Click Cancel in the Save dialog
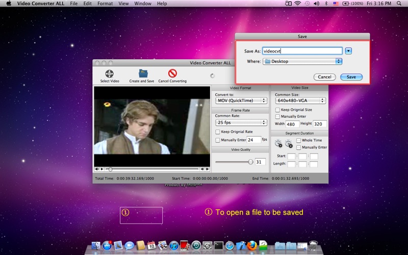408x255 pixels. pos(324,77)
